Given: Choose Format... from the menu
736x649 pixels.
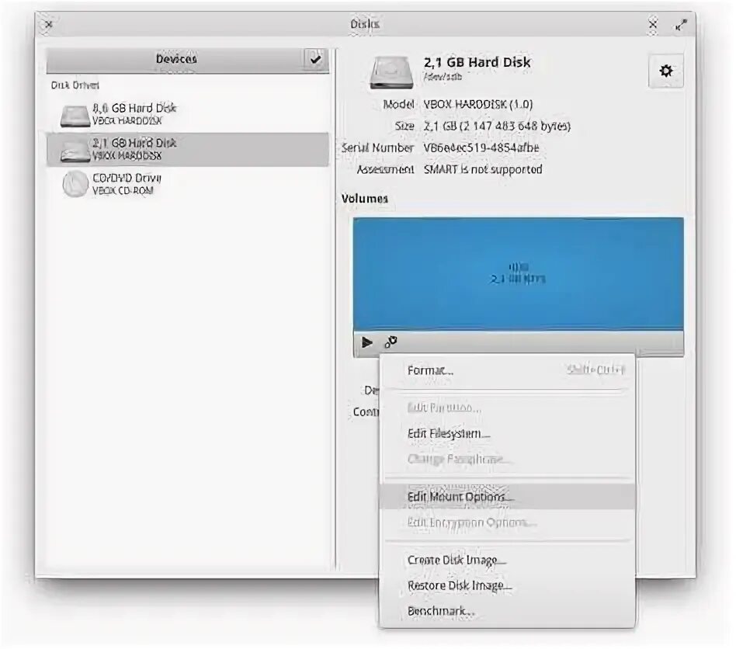Looking at the screenshot, I should [x=507, y=370].
